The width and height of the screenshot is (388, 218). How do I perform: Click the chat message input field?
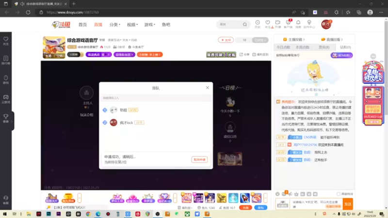tap(316, 204)
